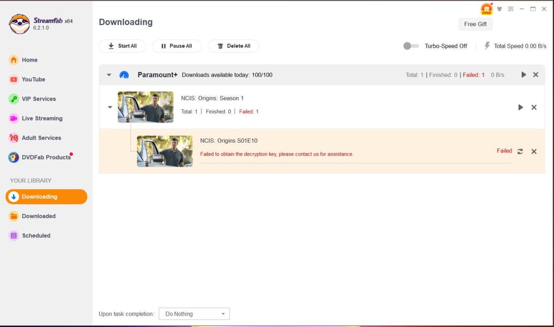Click the DVDFab Products mascot icon

coord(14,157)
